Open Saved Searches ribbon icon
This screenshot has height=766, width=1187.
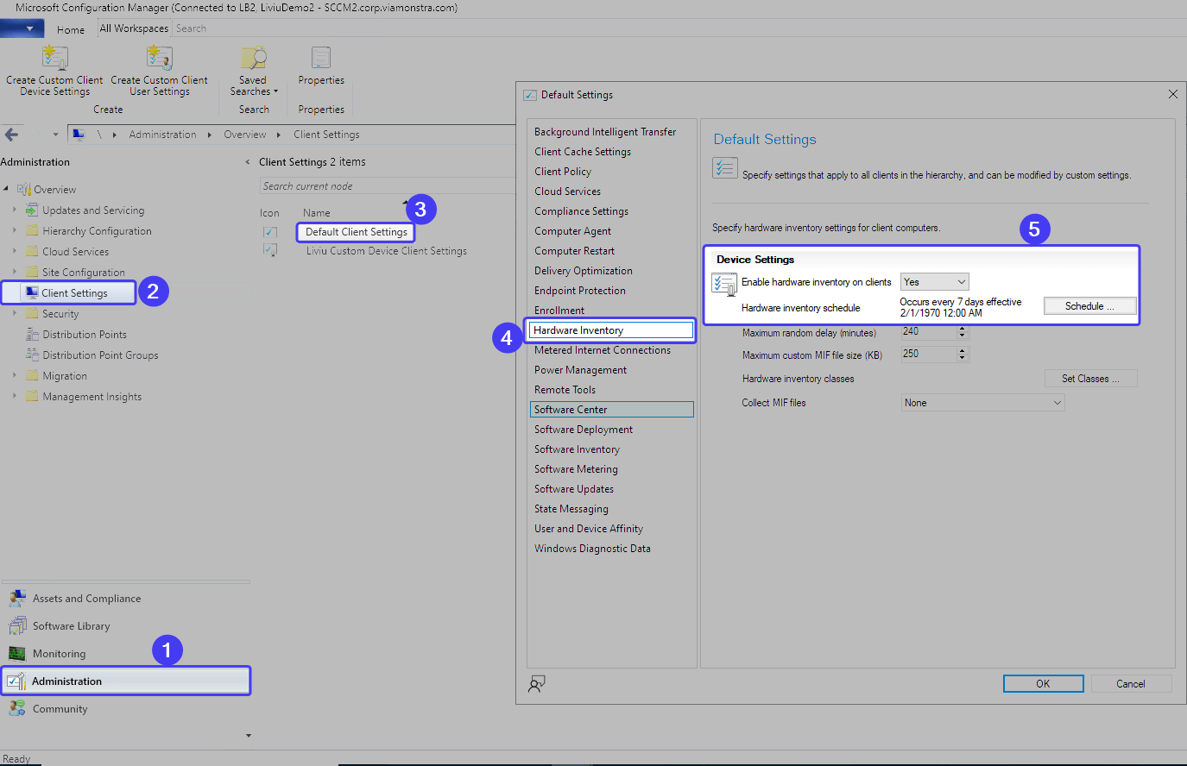tap(254, 58)
